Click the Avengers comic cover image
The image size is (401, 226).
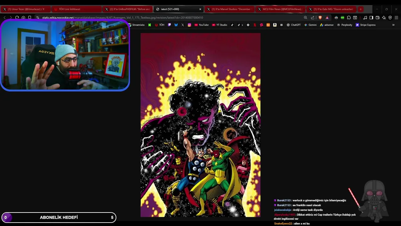[200, 125]
